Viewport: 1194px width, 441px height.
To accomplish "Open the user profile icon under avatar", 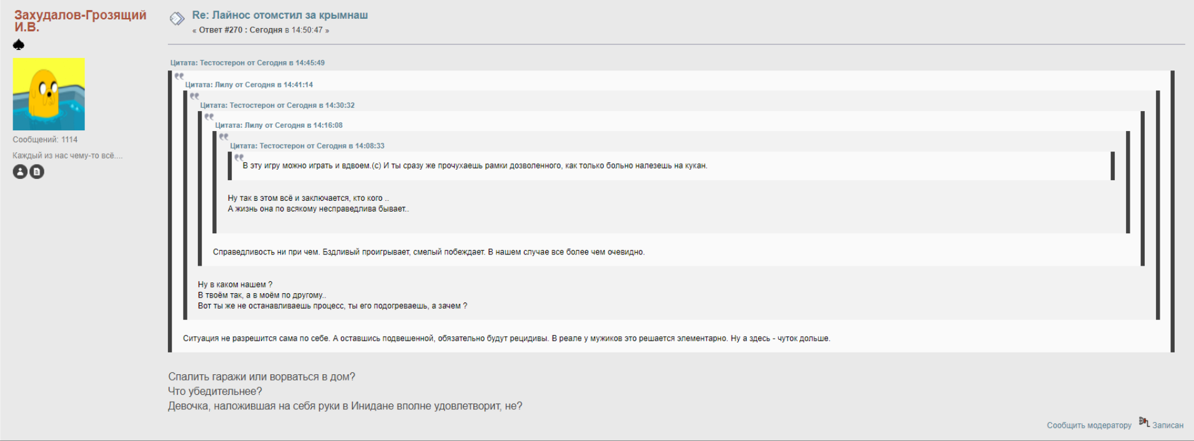I will click(x=20, y=172).
